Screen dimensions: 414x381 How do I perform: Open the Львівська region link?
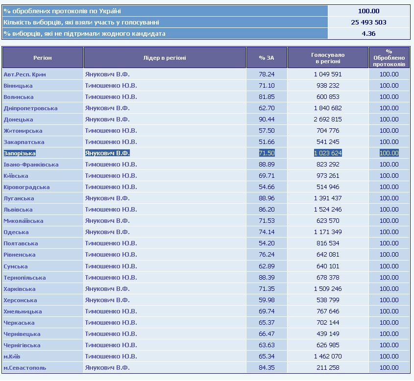[x=18, y=210]
